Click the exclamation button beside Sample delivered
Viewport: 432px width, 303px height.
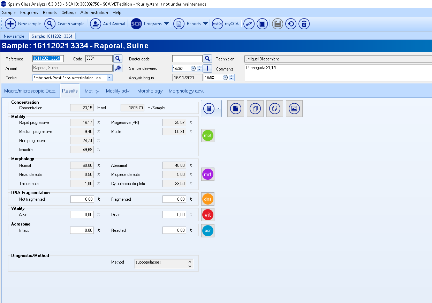(x=207, y=68)
